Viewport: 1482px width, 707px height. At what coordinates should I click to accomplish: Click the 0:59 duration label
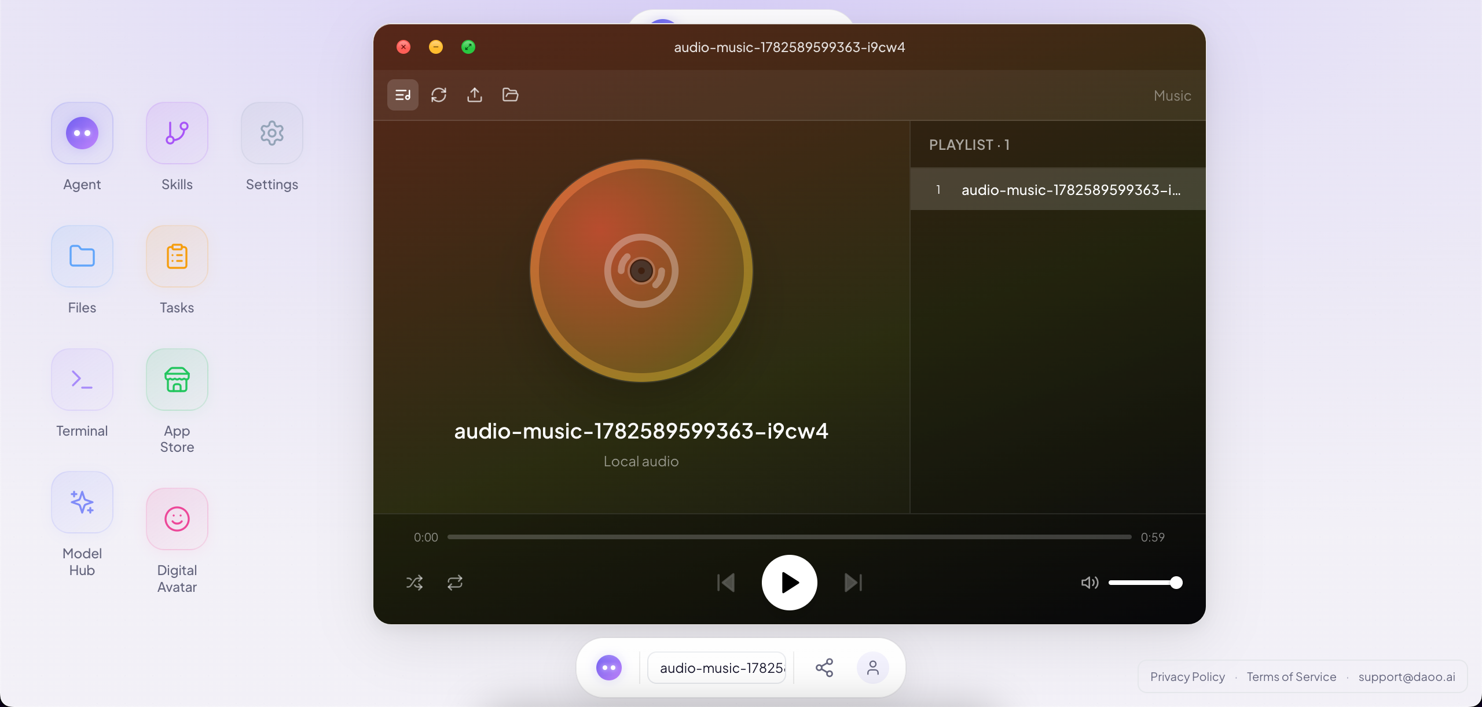point(1153,537)
